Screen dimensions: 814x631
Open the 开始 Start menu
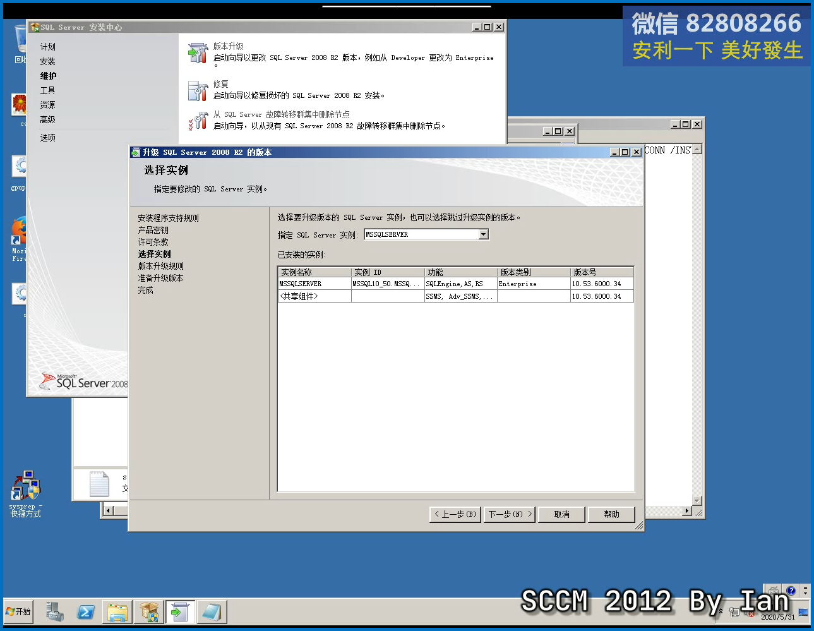pyautogui.click(x=18, y=611)
